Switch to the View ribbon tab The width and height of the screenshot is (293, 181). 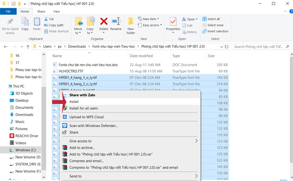click(56, 11)
